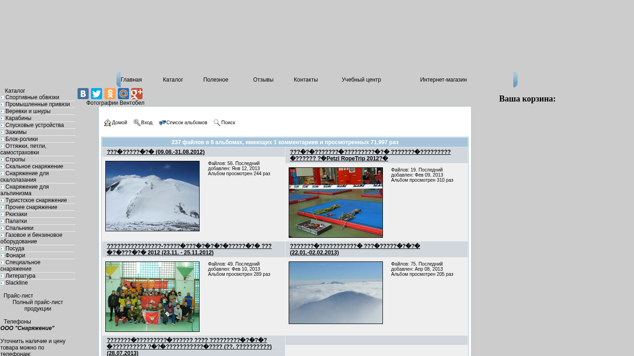The image size is (634, 356).
Task: Open the Посуда category
Action: (x=15, y=248)
